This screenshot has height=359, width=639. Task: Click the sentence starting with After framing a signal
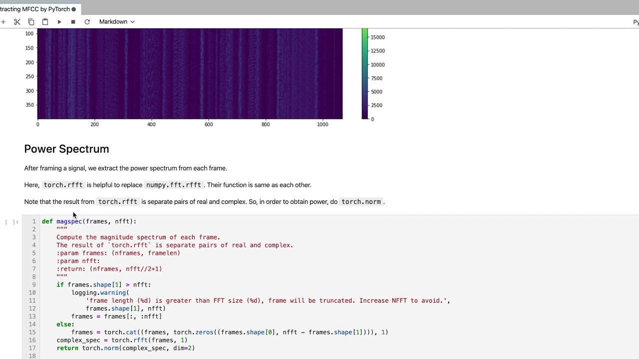click(x=125, y=169)
